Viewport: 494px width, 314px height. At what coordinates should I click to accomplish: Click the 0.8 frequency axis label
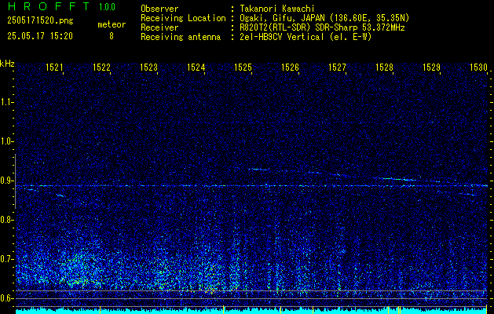coord(6,220)
